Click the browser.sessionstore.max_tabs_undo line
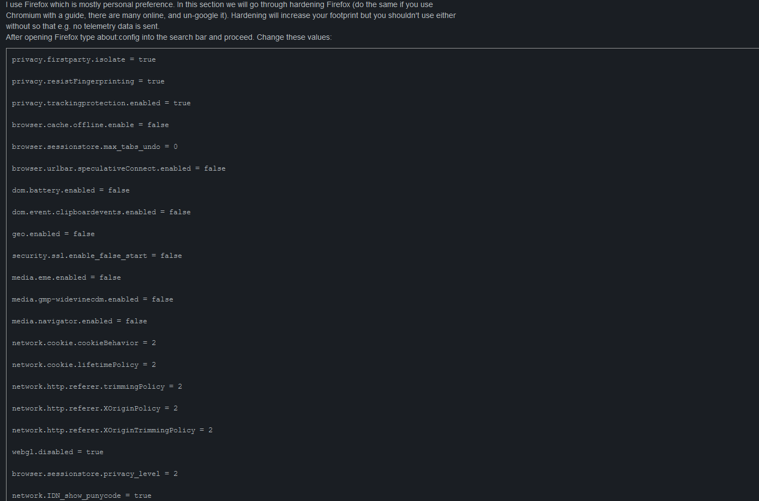Image resolution: width=759 pixels, height=501 pixels. coord(94,147)
